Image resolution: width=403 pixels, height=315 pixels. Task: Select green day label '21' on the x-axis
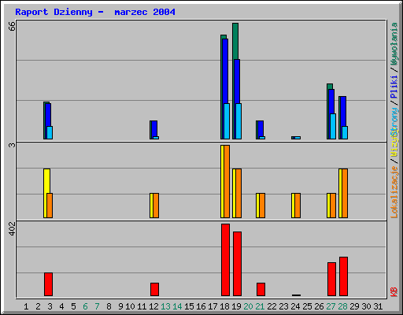pyautogui.click(x=260, y=306)
